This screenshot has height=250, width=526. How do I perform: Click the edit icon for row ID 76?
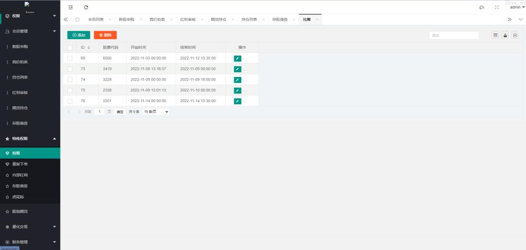pos(237,101)
